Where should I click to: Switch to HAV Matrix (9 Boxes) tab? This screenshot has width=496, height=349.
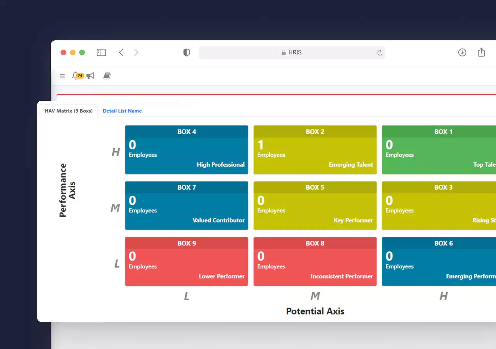click(x=69, y=111)
